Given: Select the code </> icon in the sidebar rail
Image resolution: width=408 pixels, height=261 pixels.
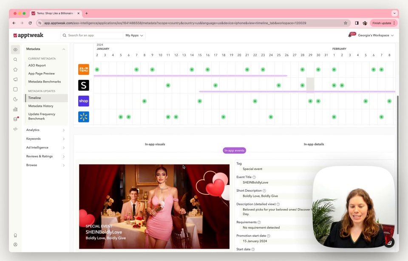Looking at the screenshot, I should pyautogui.click(x=15, y=129).
